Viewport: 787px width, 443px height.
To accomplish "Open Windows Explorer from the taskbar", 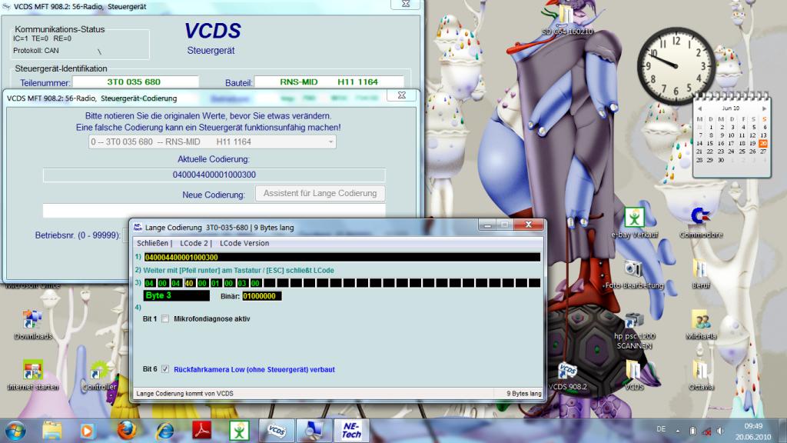I will tap(51, 431).
